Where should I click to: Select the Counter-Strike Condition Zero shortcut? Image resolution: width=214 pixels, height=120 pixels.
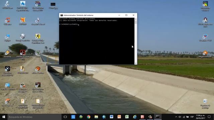point(38,39)
